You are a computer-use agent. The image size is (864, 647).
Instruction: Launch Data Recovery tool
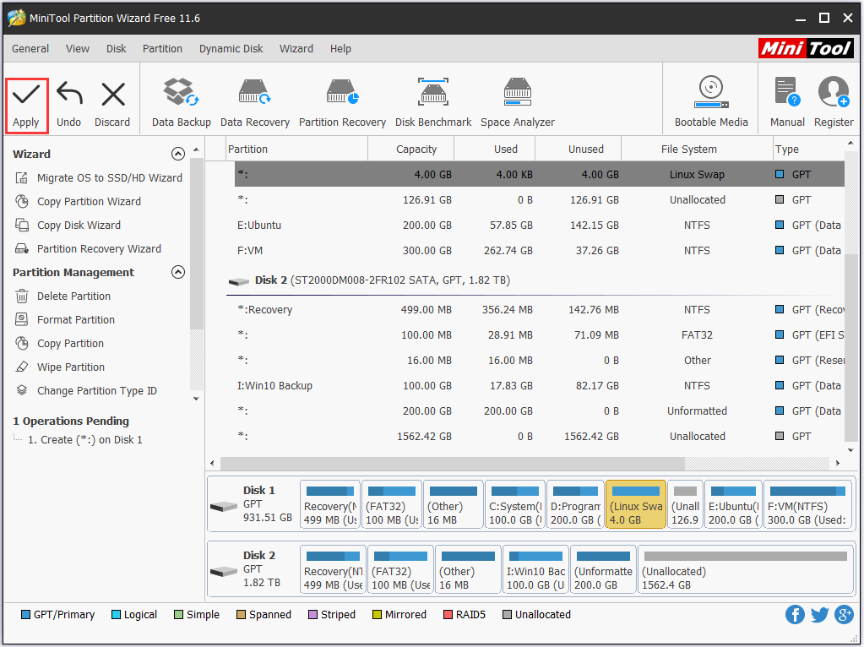point(254,104)
